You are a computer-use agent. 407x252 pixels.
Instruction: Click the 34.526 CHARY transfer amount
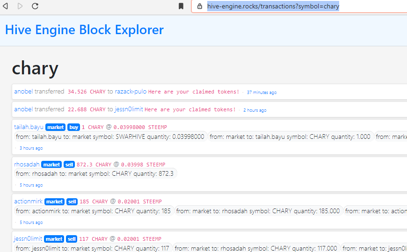click(x=87, y=92)
